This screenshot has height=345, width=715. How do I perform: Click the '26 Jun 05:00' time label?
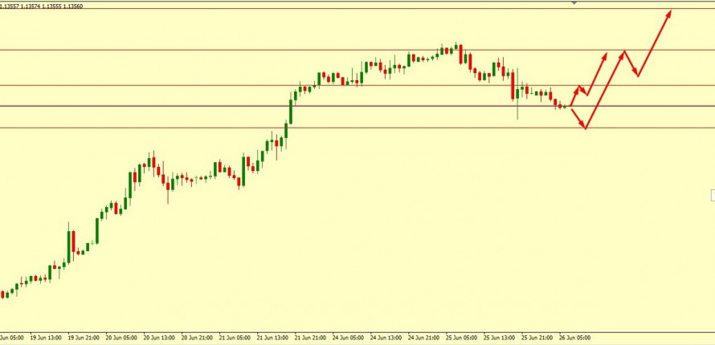[x=576, y=338]
